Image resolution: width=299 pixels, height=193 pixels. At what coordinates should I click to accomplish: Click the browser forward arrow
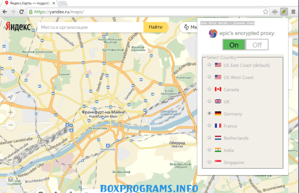[x=13, y=12]
